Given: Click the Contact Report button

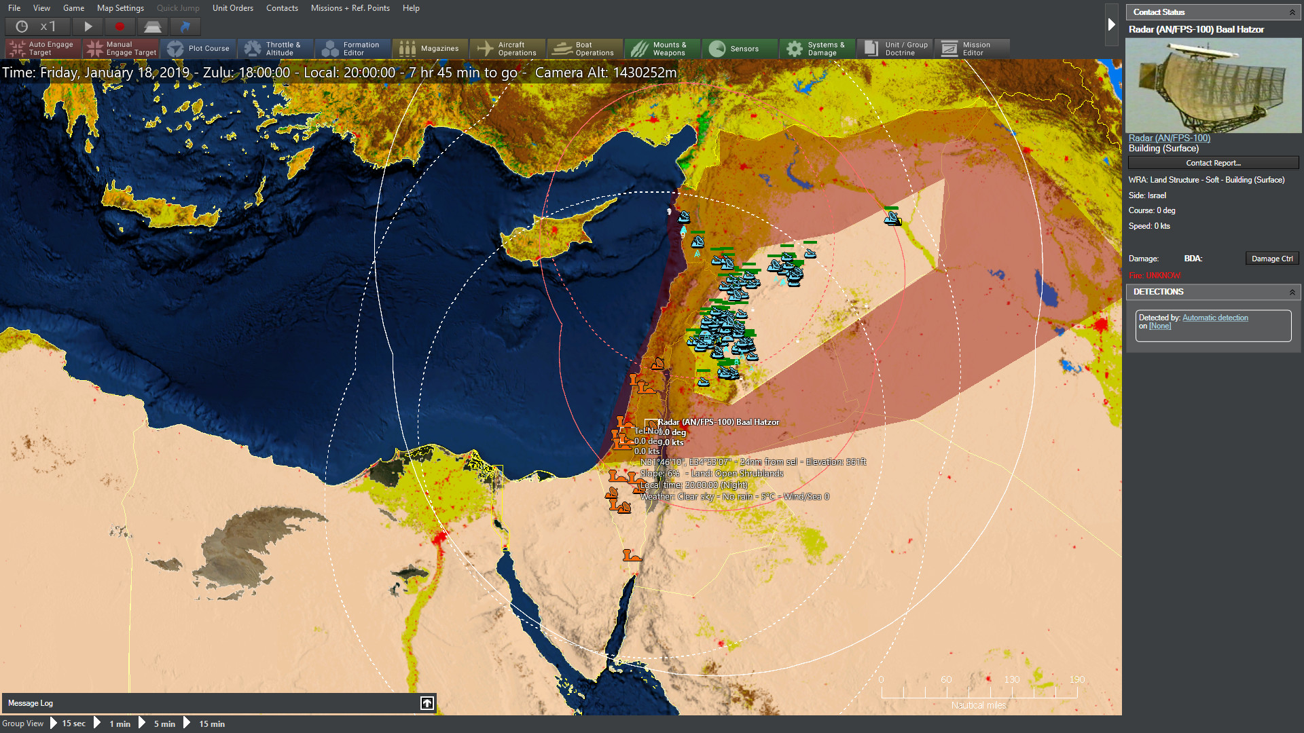Looking at the screenshot, I should click(x=1213, y=163).
